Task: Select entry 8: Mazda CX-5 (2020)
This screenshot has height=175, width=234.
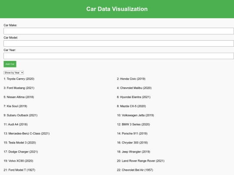Action: click(x=131, y=106)
